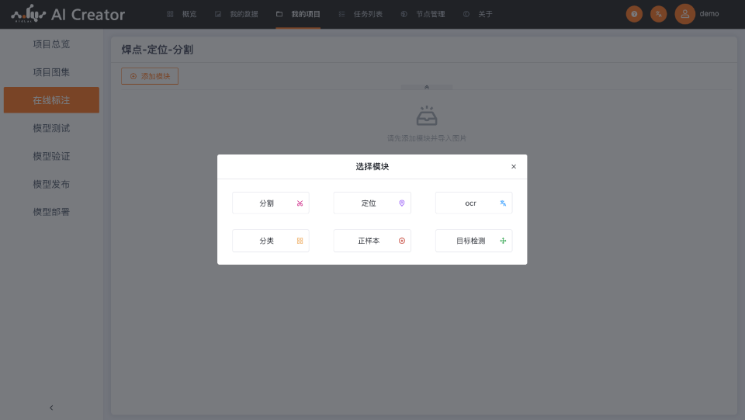The height and width of the screenshot is (420, 745).
Task: Click the orange grid icon on 分类
Action: [x=300, y=241]
